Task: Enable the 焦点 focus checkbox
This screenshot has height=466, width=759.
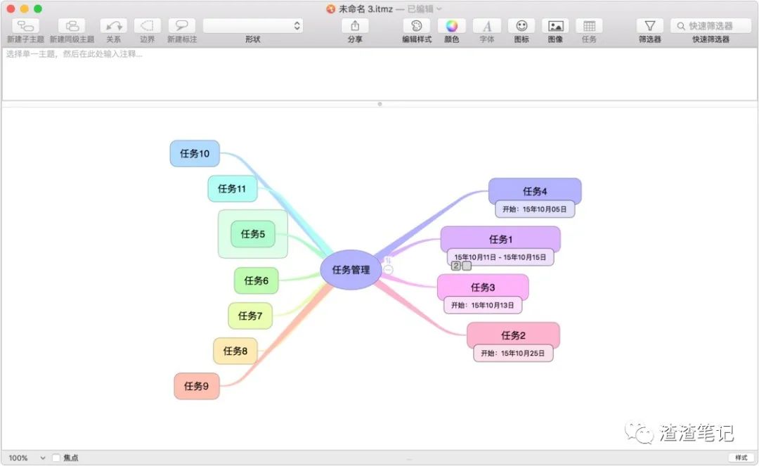Action: (x=56, y=458)
